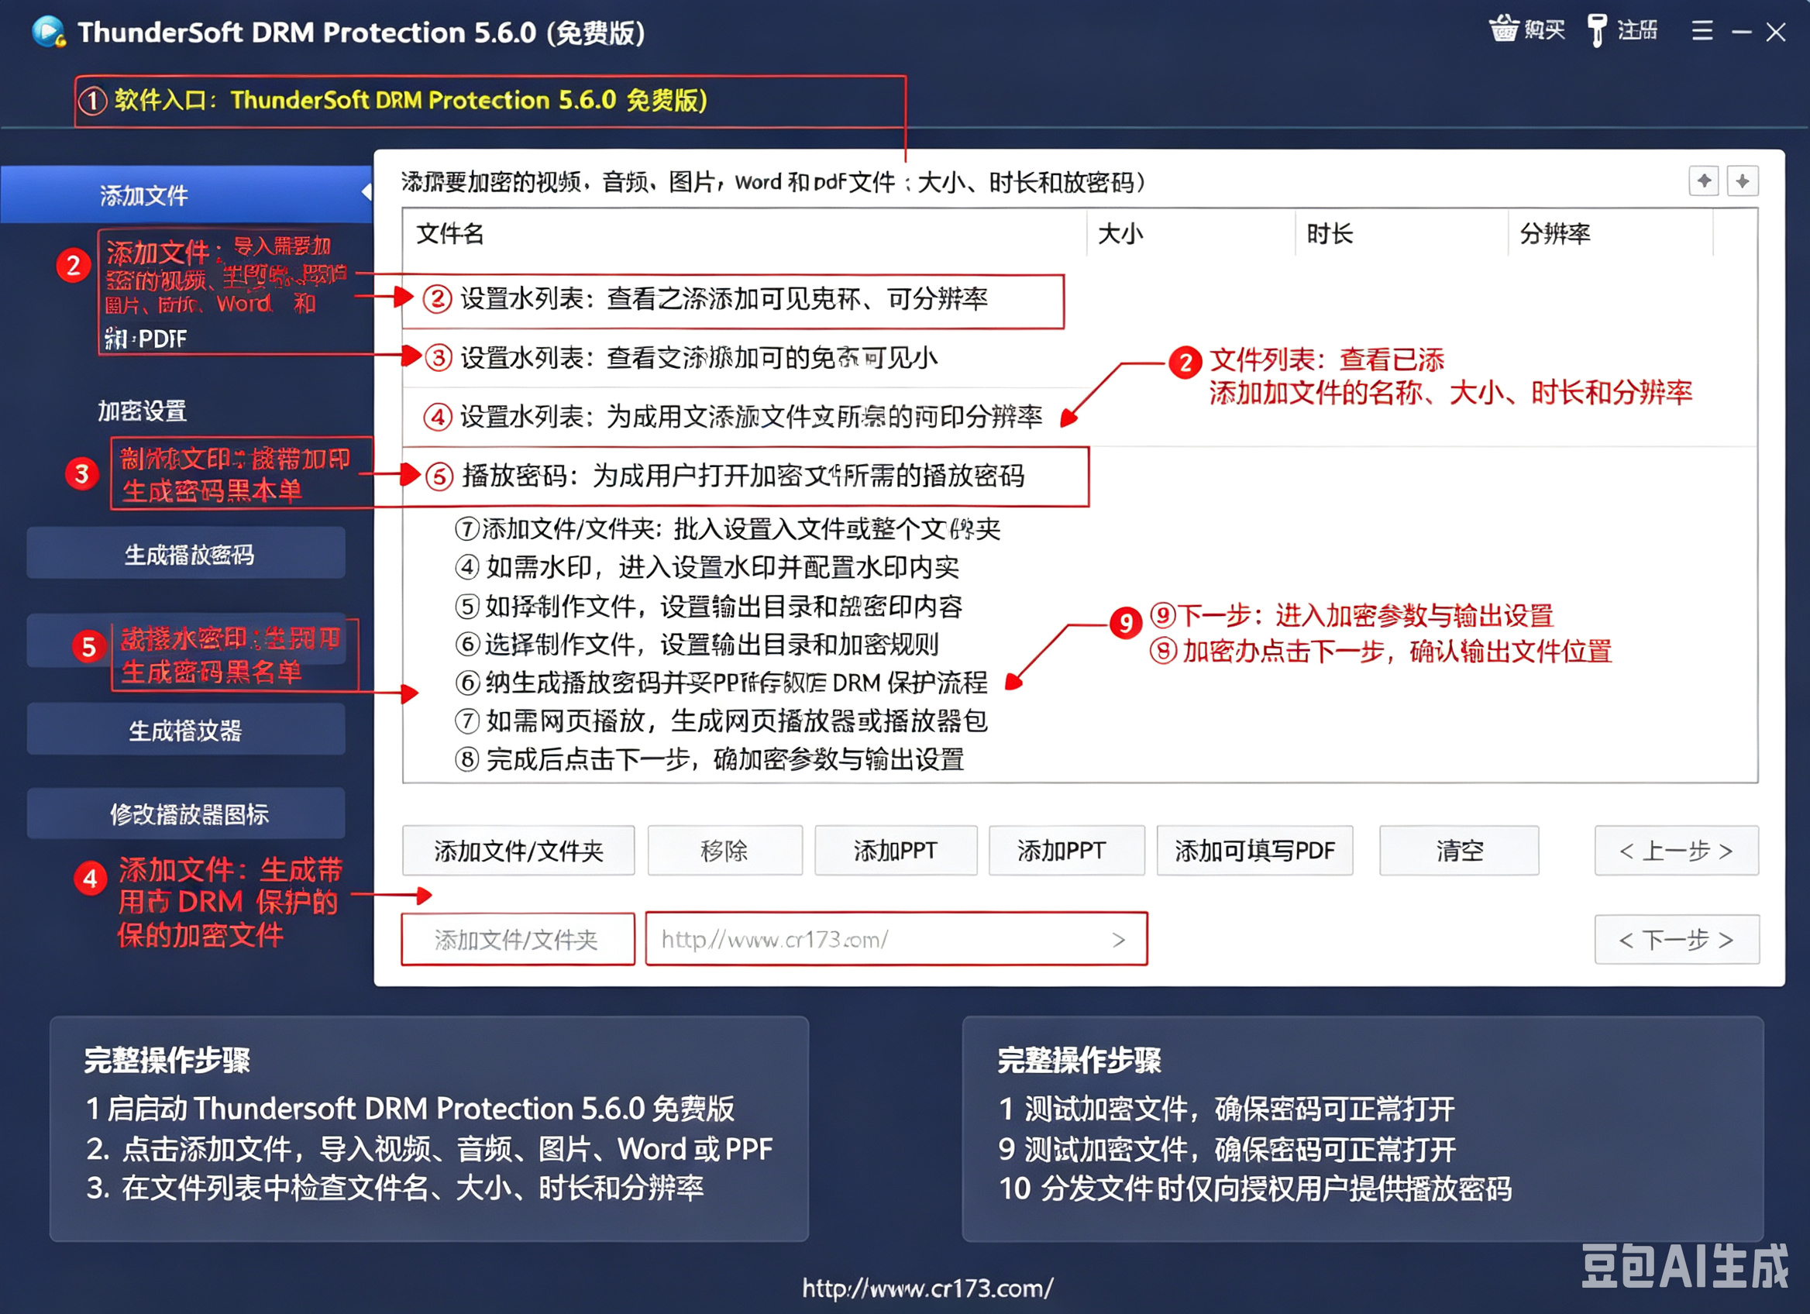Click the 生成播放密码 sidebar button
The image size is (1810, 1314).
pyautogui.click(x=186, y=554)
